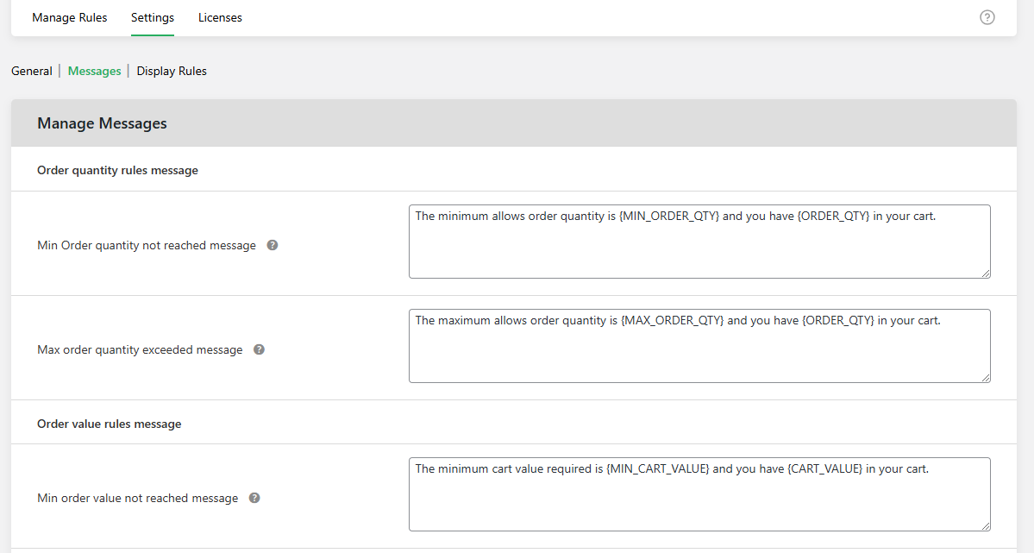Switch to the Manage Rules tab

(x=69, y=17)
